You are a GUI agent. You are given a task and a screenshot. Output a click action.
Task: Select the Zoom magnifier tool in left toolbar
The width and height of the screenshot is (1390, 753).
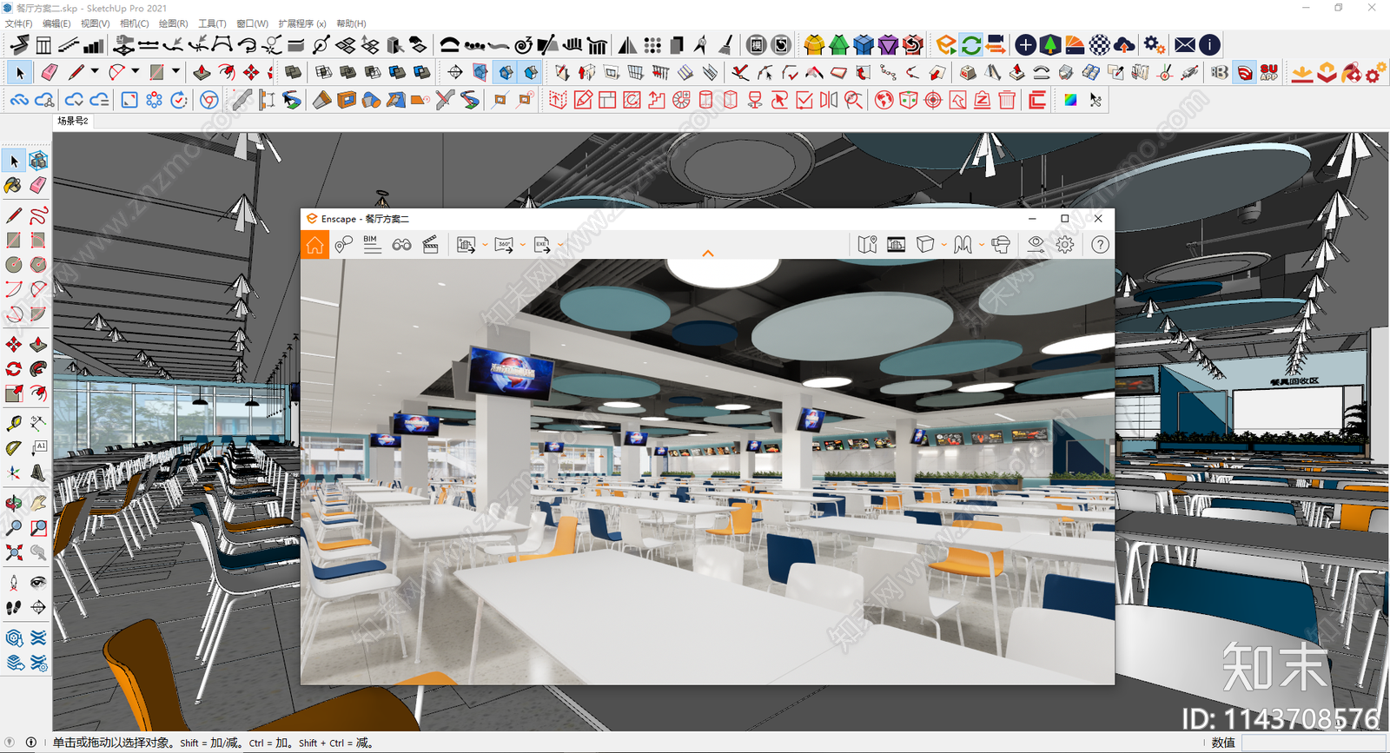pos(13,527)
